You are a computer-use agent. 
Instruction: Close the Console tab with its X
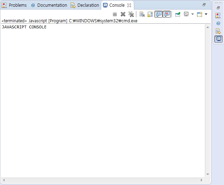click(x=129, y=5)
